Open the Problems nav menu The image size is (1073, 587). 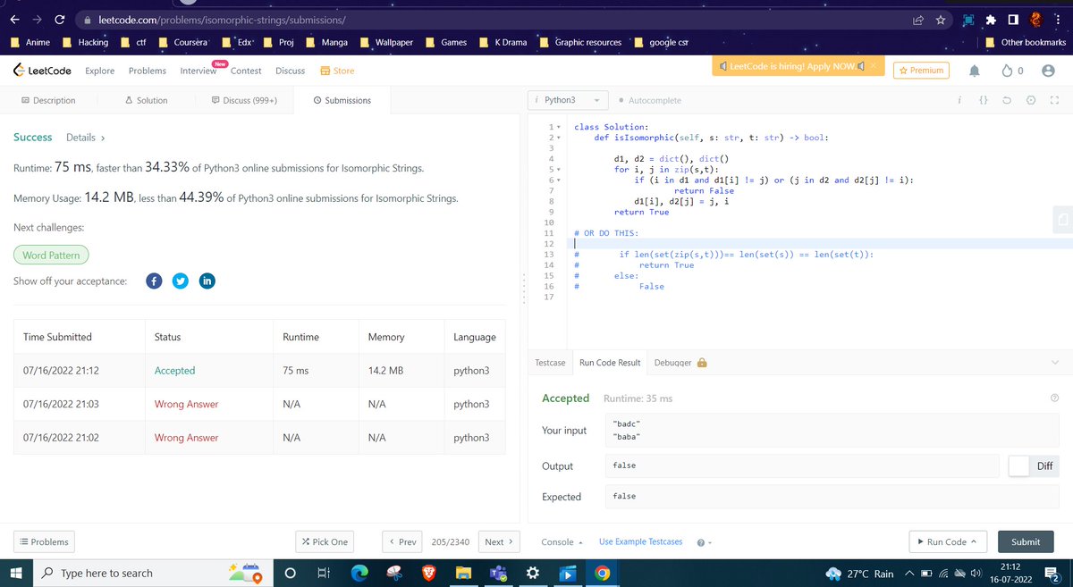coord(148,71)
